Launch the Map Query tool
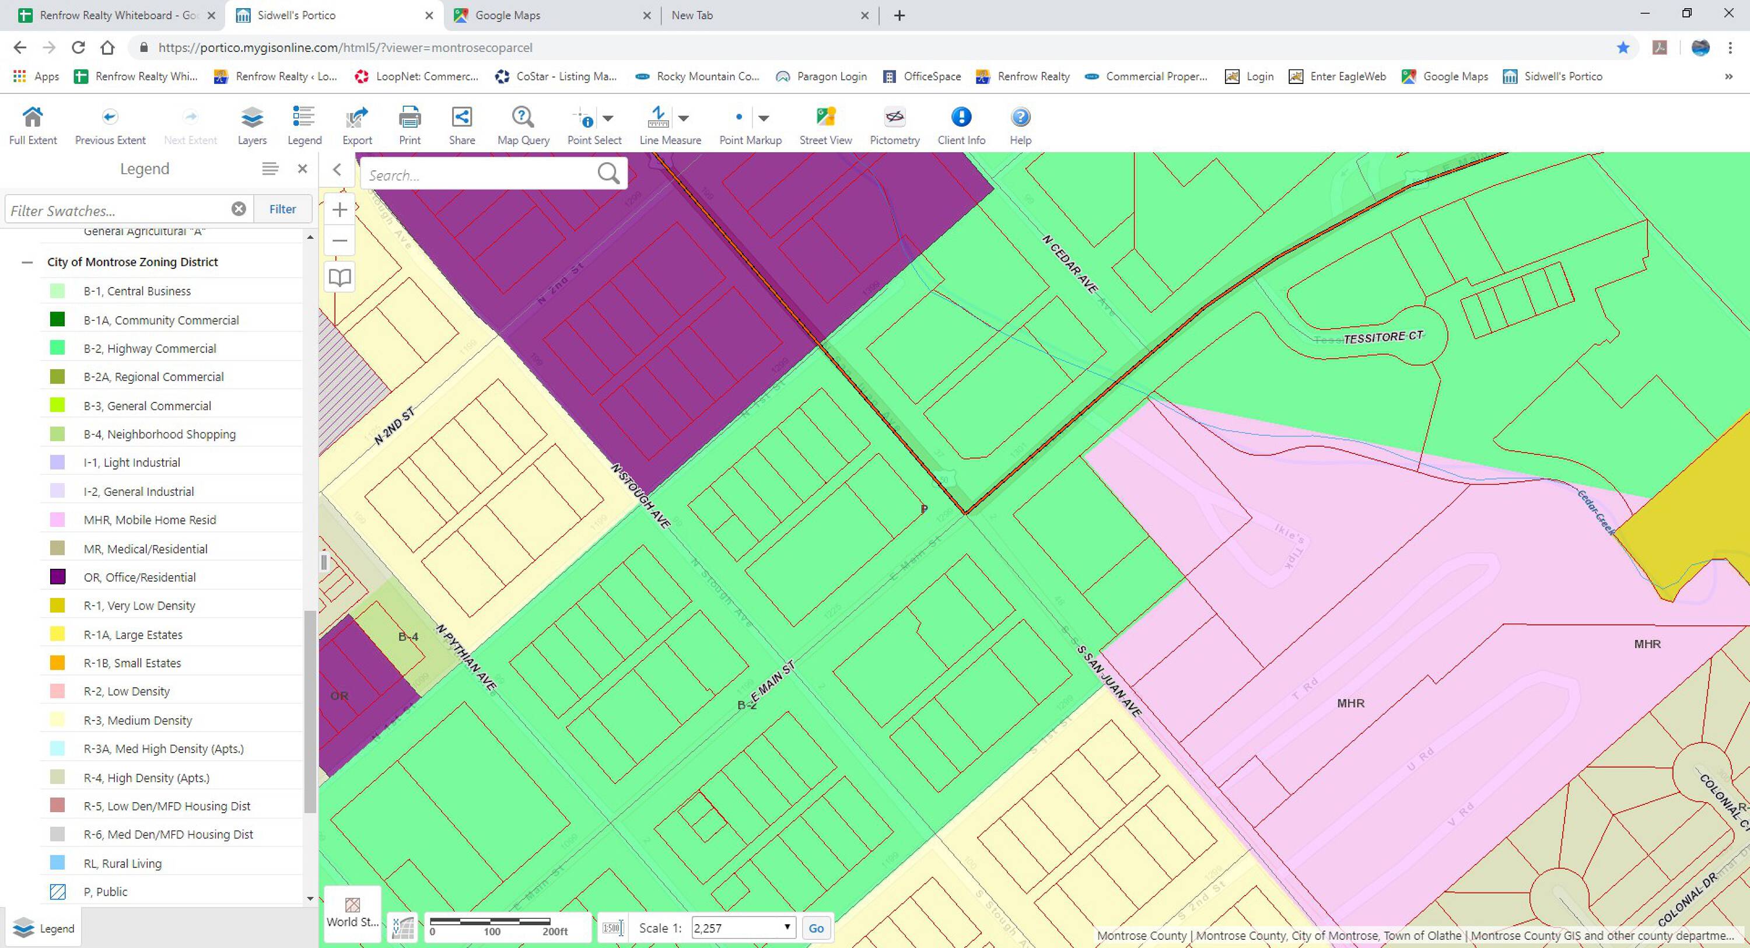 [x=523, y=126]
